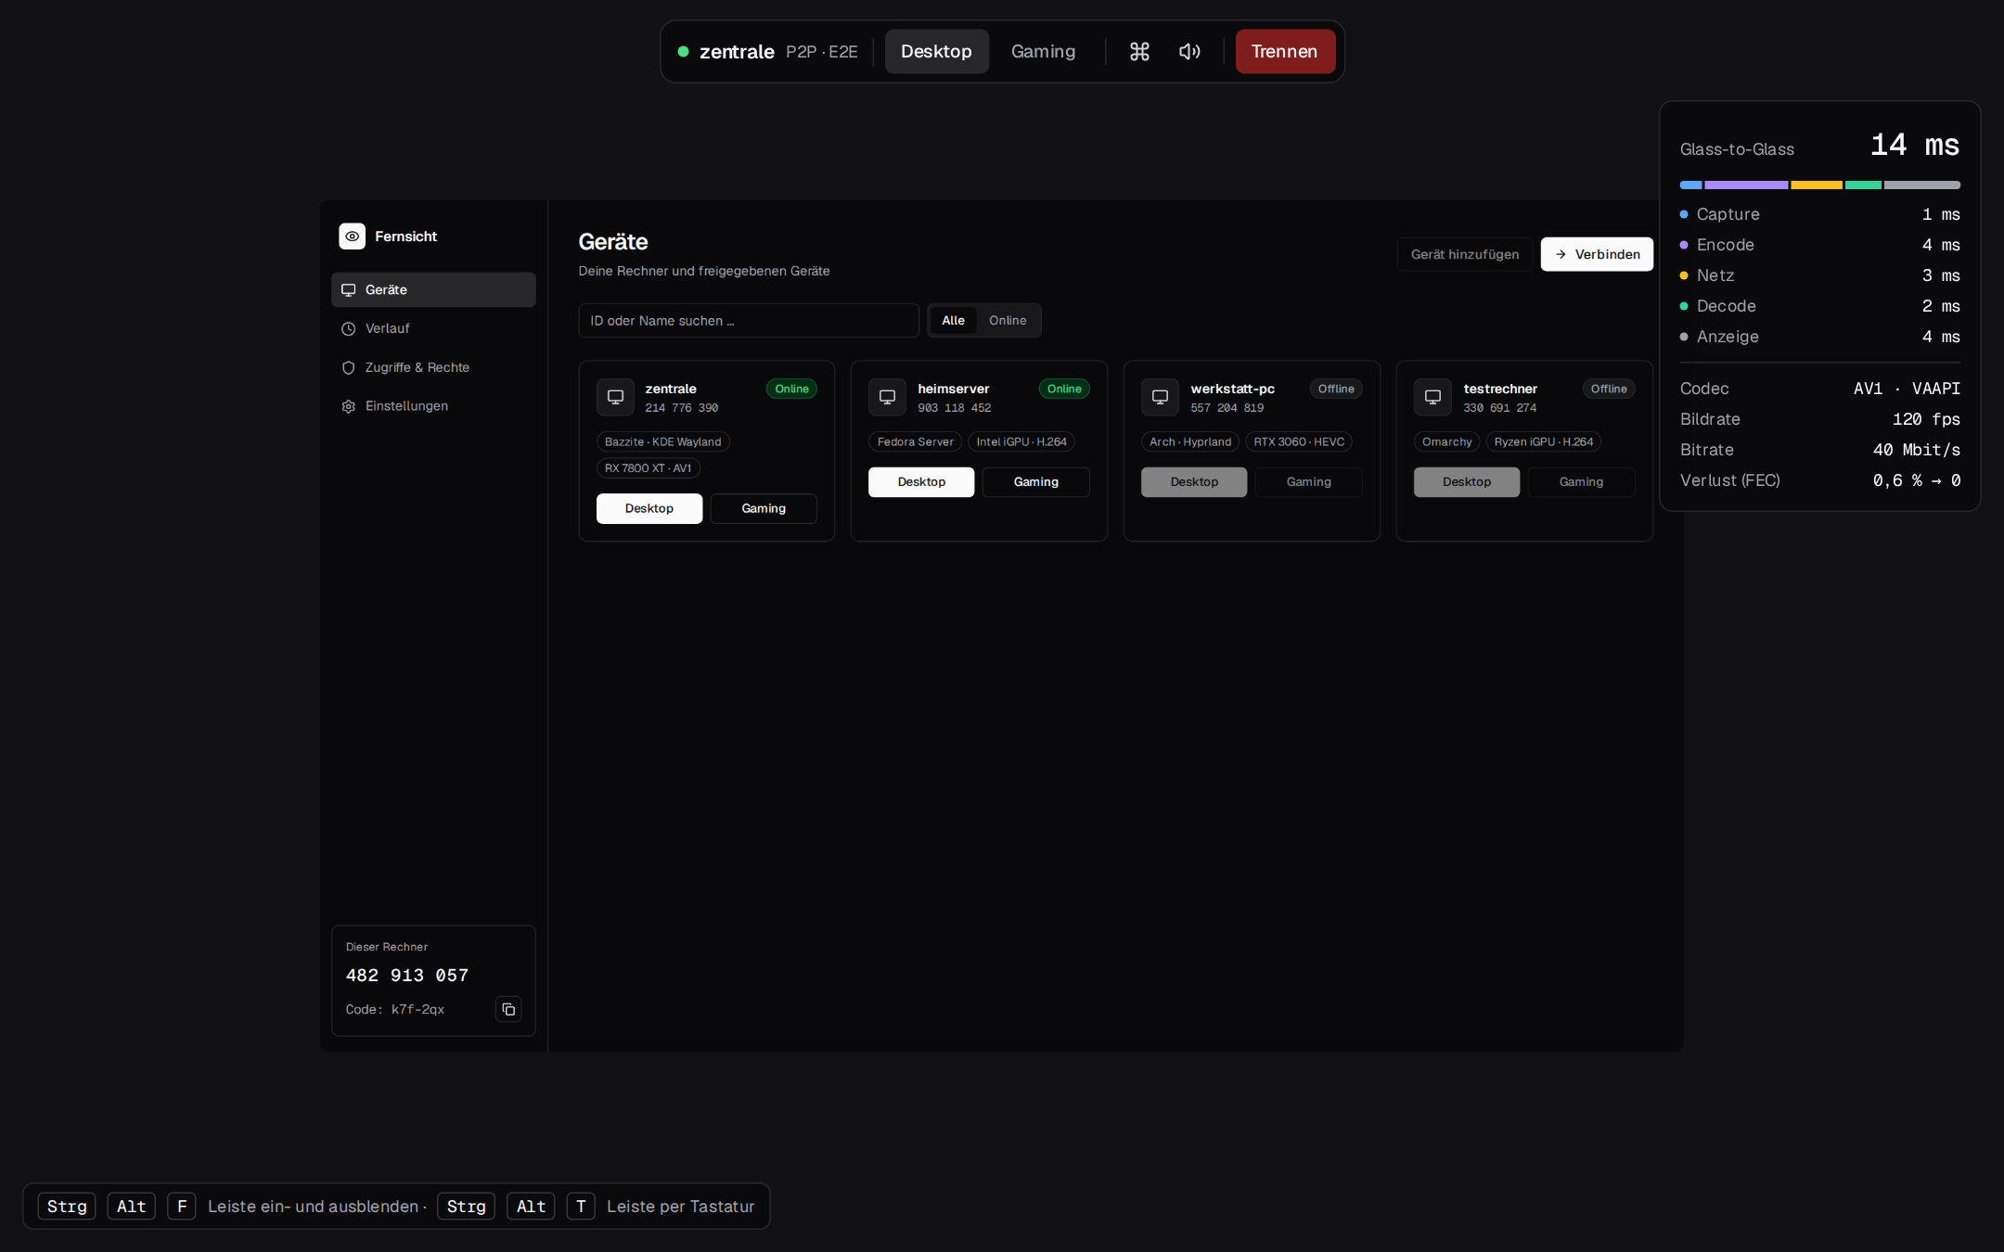Open Einstellungen in the sidebar
Screen dimensions: 2004x1252
(433, 406)
